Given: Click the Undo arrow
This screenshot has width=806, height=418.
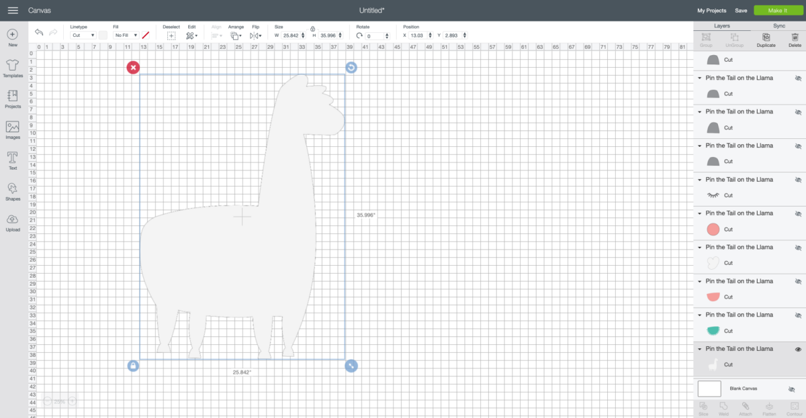Looking at the screenshot, I should 39,32.
